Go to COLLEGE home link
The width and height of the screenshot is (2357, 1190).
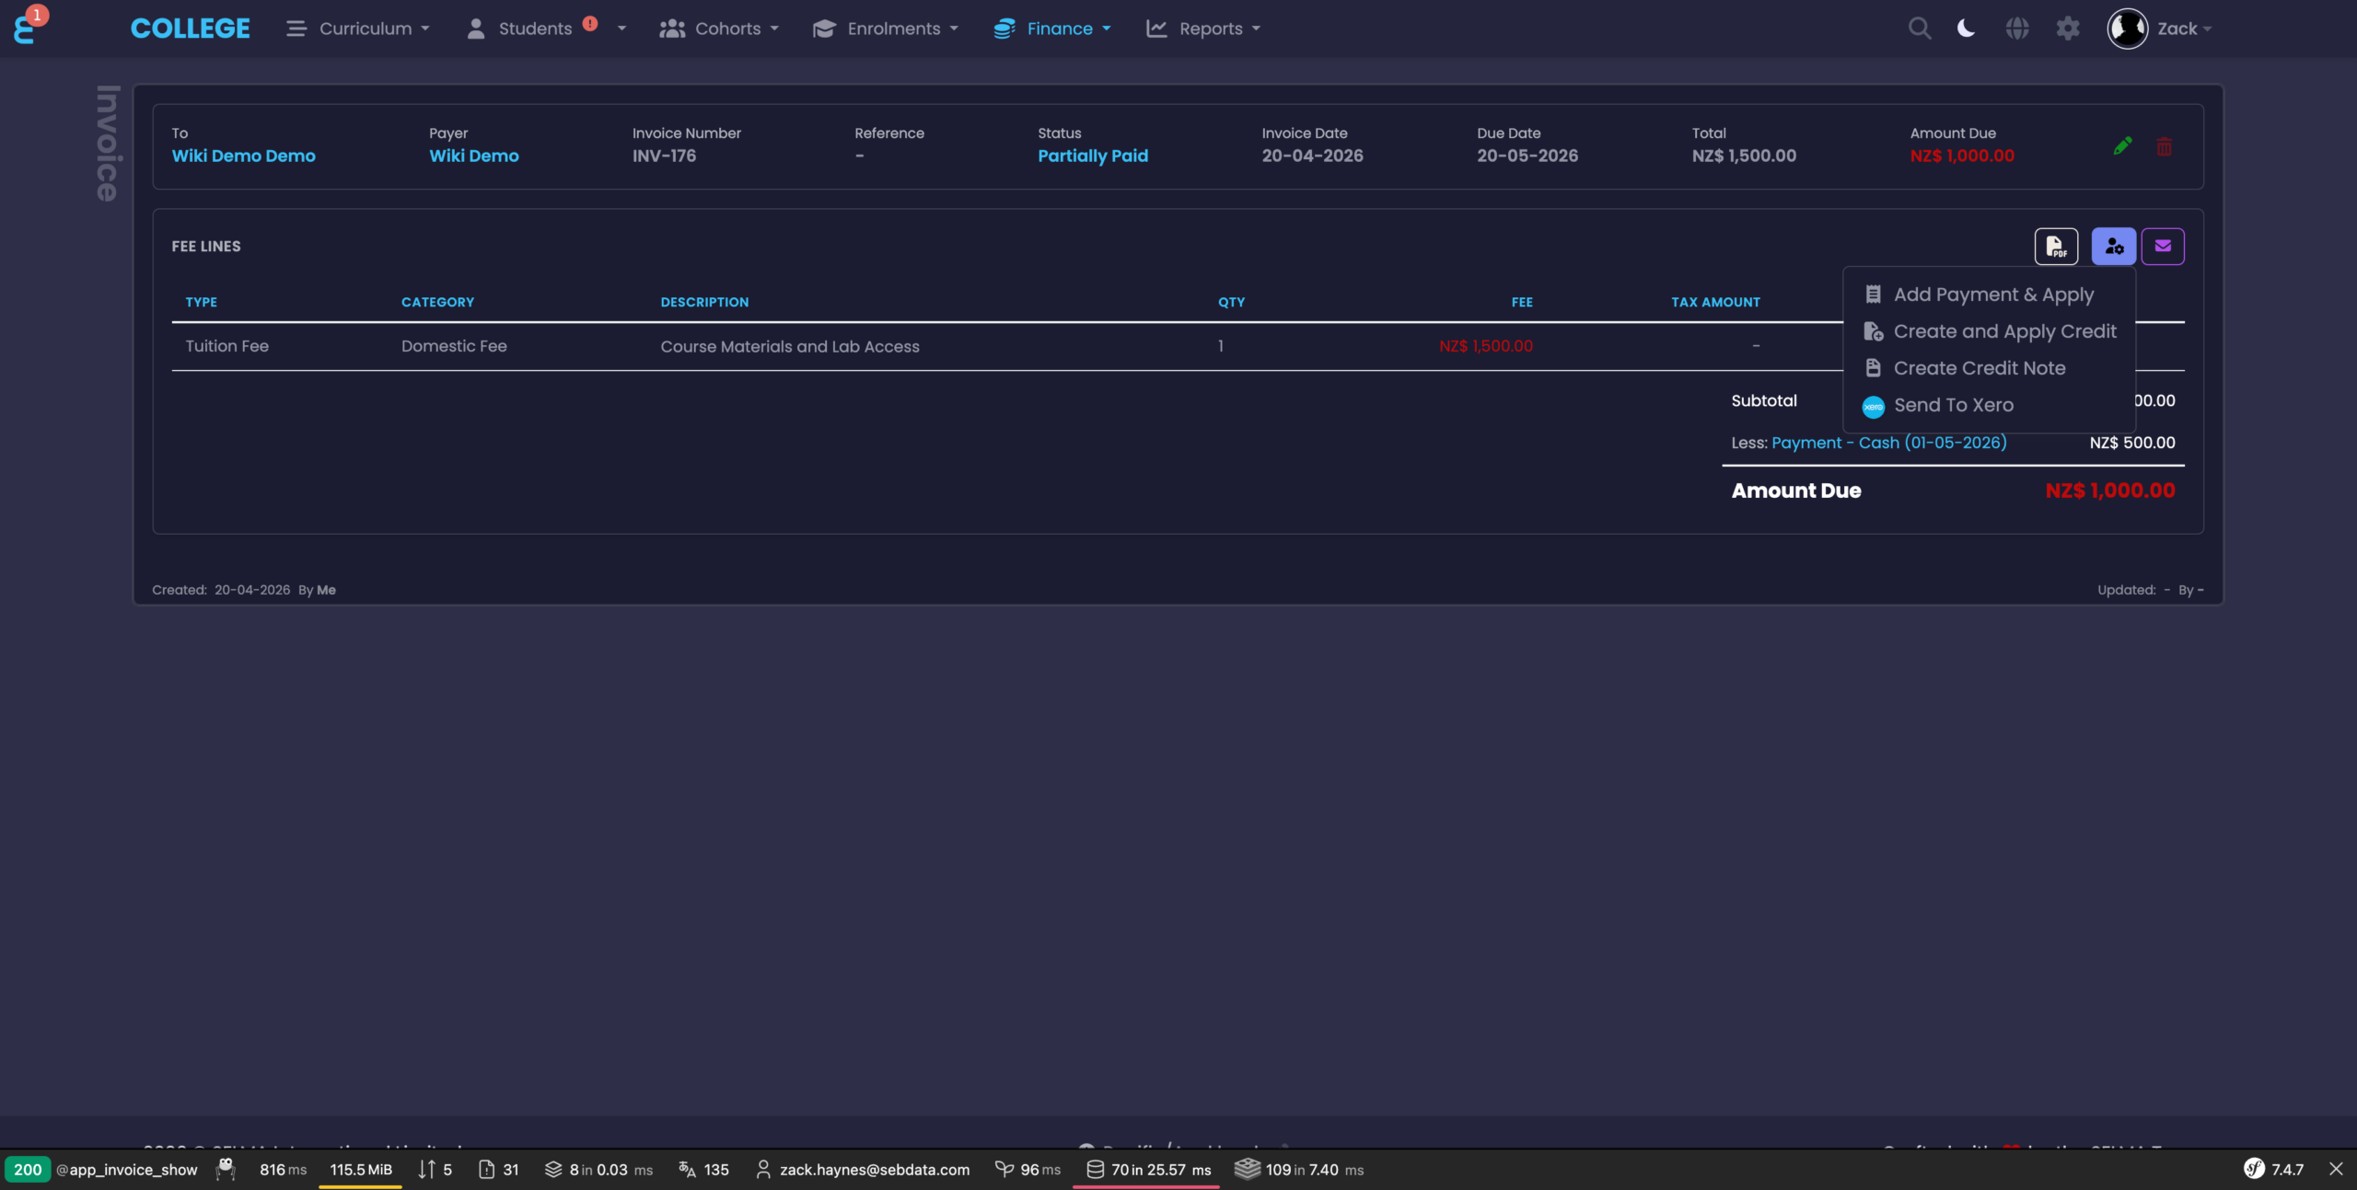point(190,29)
